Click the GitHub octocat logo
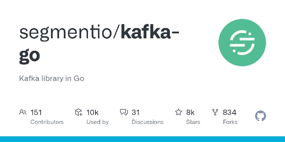 (261, 116)
